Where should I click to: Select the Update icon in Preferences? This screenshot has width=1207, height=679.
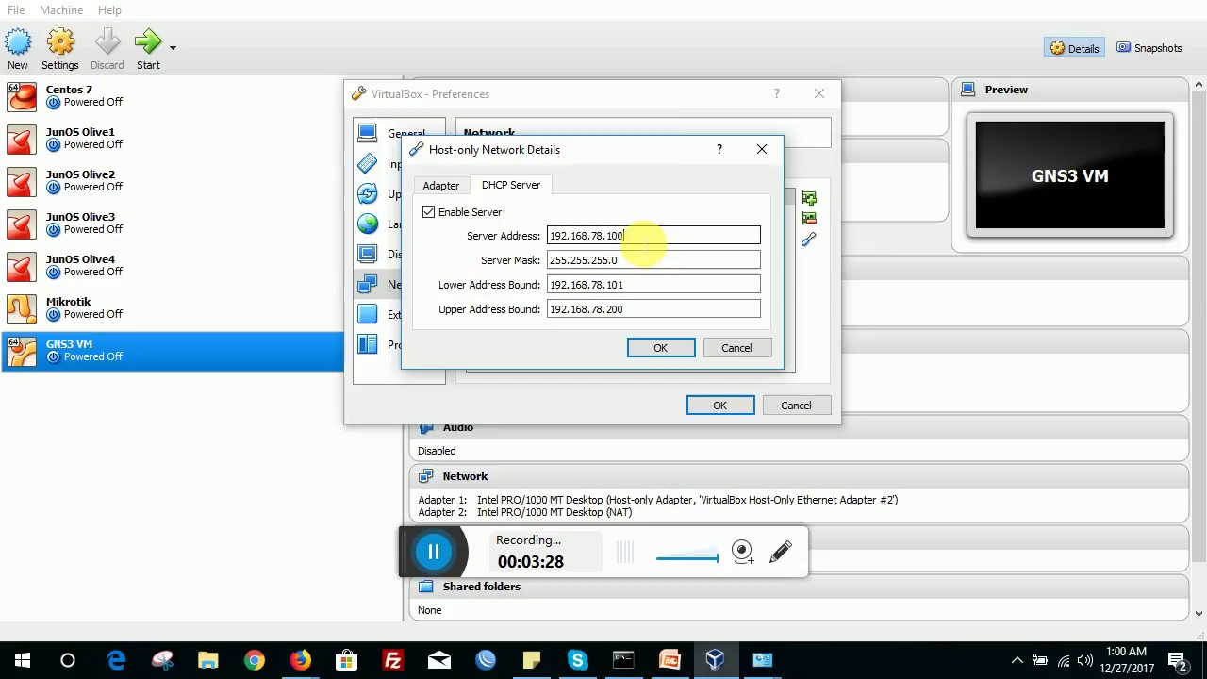[368, 193]
